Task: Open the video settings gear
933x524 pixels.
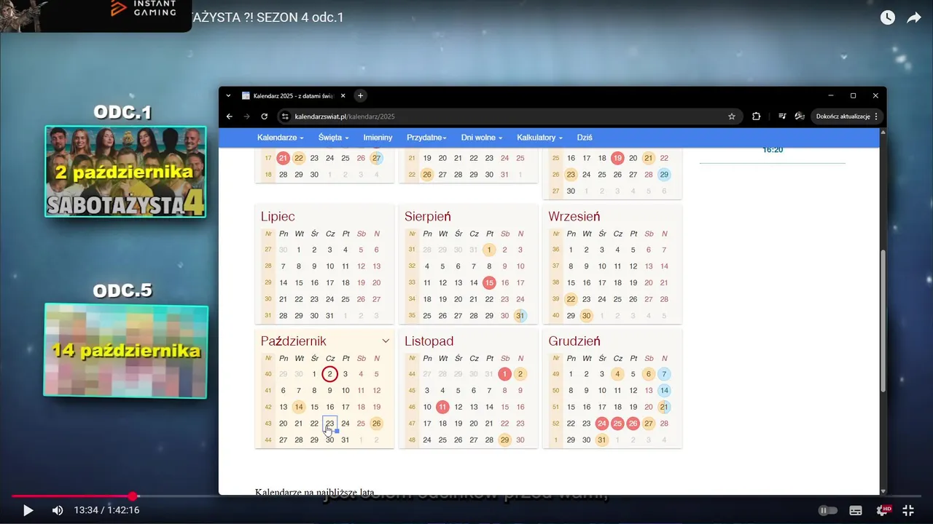Action: click(884, 510)
